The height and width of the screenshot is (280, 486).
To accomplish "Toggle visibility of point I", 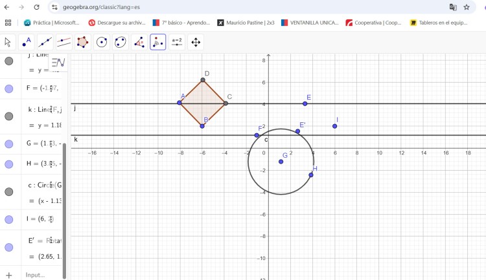I will coord(9,219).
